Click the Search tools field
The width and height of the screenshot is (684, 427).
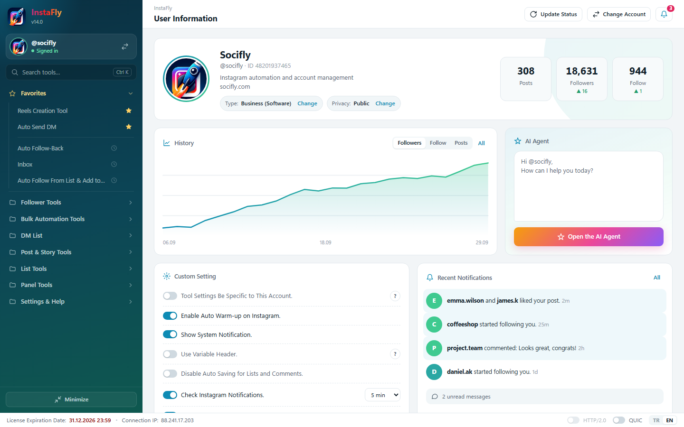(x=71, y=72)
